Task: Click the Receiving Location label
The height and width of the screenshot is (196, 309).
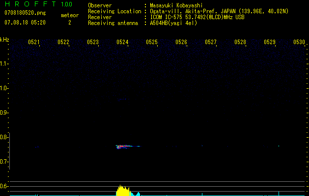Action: [x=114, y=11]
